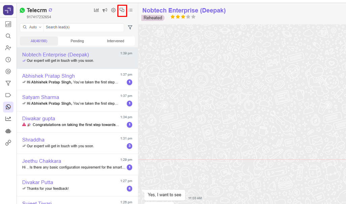This screenshot has height=204, width=346.
Task: Select the All(46190) tab
Action: coord(39,41)
